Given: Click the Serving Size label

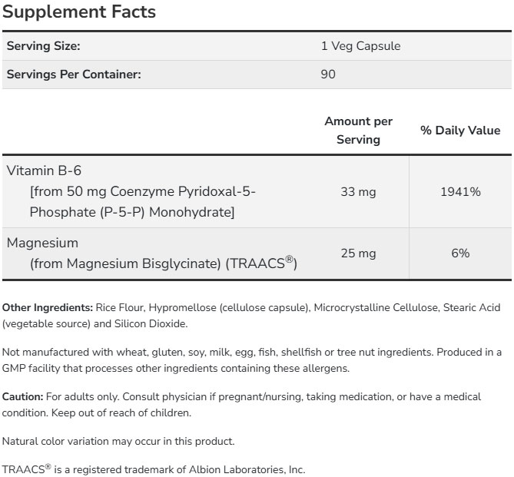Looking at the screenshot, I should (x=43, y=46).
